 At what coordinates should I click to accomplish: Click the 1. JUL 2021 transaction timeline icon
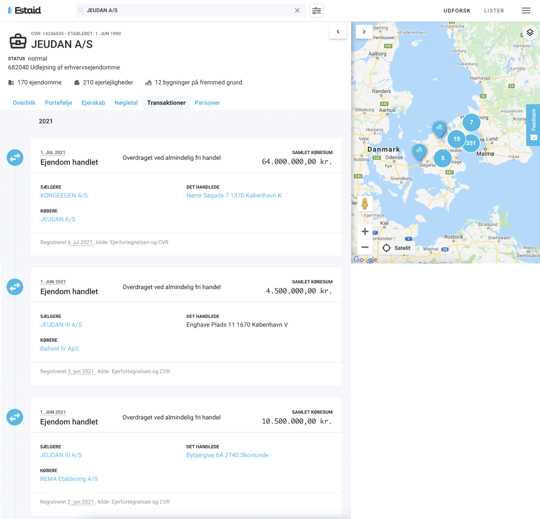(x=15, y=157)
